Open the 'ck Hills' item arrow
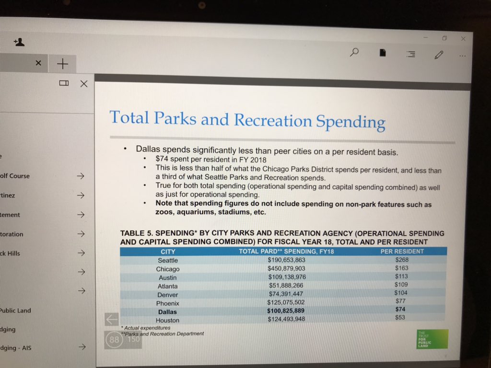The height and width of the screenshot is (368, 491). (x=81, y=253)
